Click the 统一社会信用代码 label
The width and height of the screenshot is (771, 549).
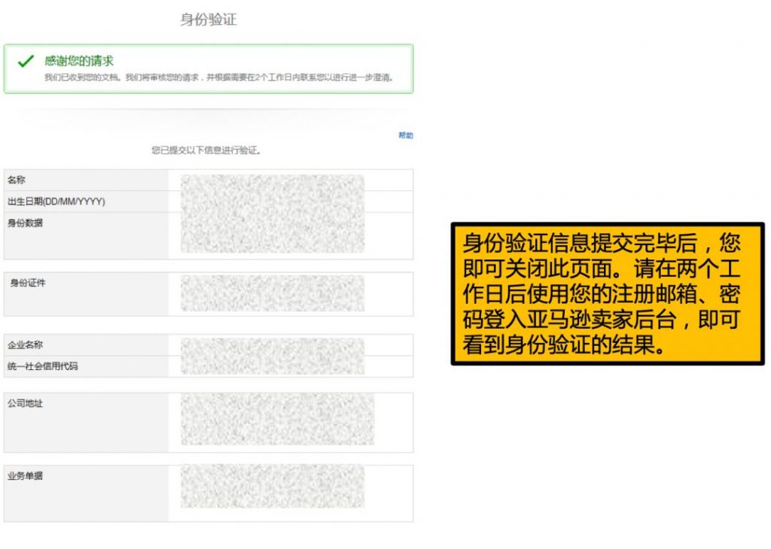point(42,366)
